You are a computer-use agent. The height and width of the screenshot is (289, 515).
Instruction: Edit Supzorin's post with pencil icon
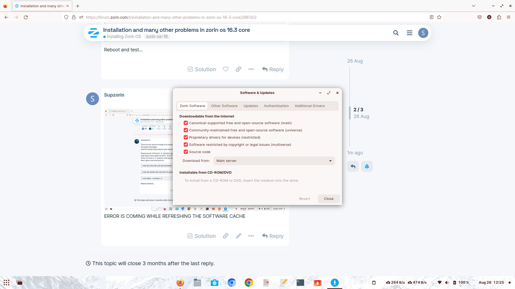pyautogui.click(x=238, y=236)
